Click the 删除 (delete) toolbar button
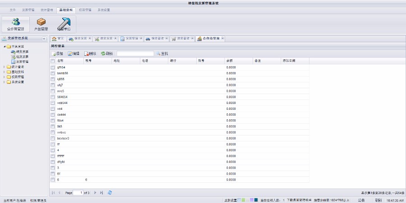The width and height of the screenshot is (406, 203). click(90, 54)
